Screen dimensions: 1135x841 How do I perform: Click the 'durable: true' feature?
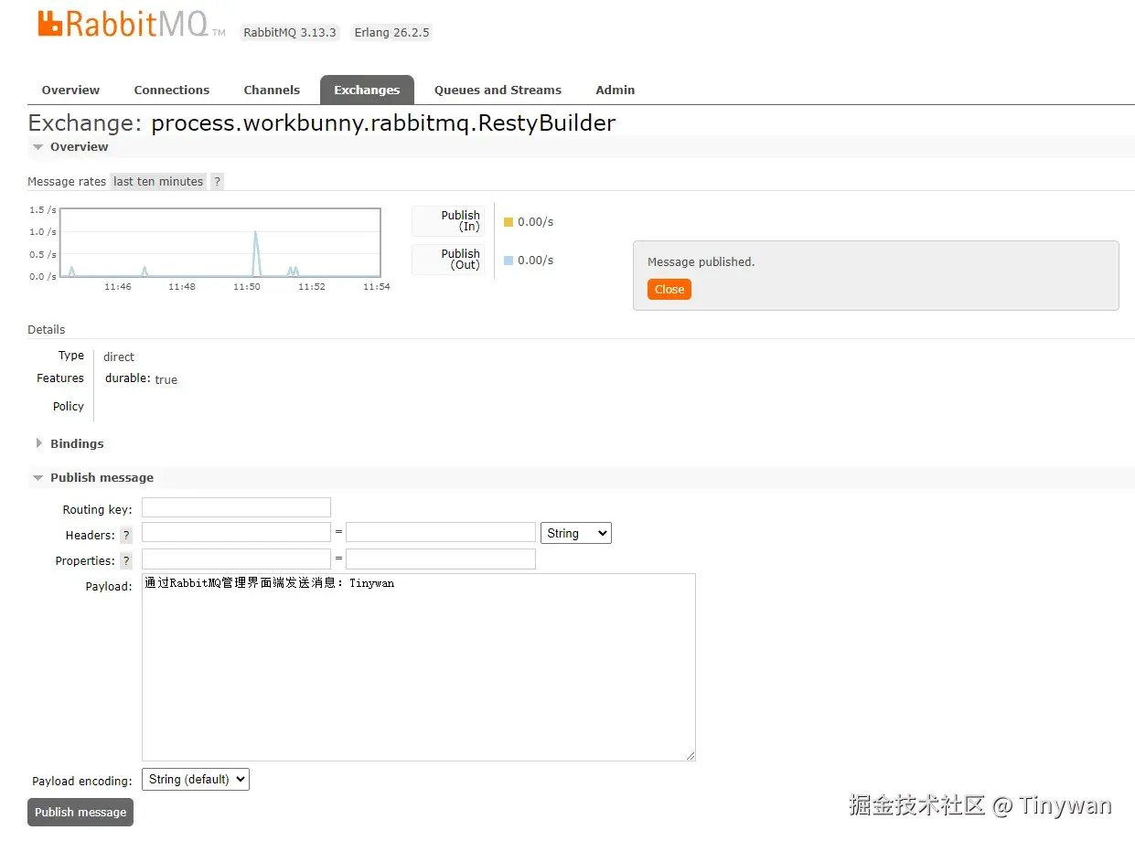point(142,378)
